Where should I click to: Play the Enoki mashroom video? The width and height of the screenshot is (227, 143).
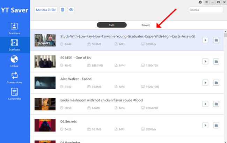point(205,104)
